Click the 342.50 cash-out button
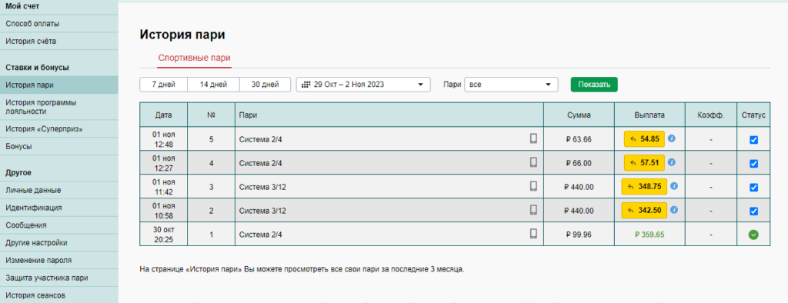 click(x=644, y=210)
